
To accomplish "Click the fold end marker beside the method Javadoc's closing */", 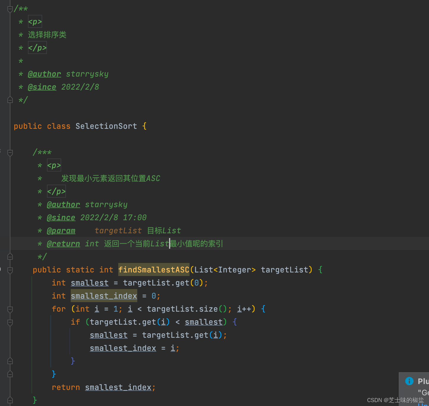I will point(10,256).
